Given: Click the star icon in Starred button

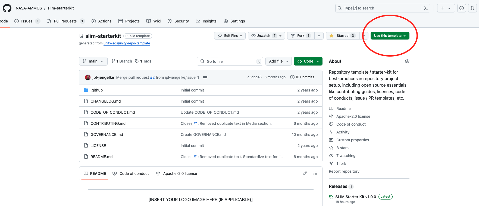Looking at the screenshot, I should tap(331, 36).
